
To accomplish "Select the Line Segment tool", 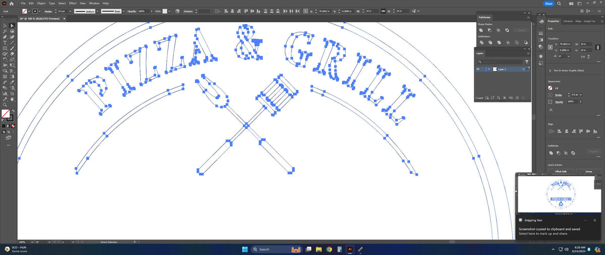I will coord(12,42).
